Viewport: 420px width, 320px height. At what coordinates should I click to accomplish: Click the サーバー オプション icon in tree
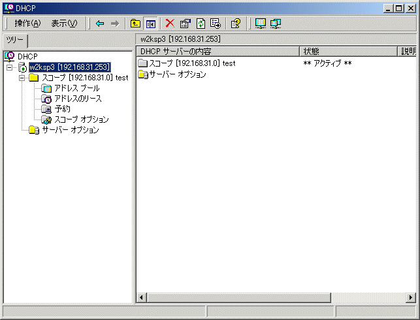[x=34, y=130]
